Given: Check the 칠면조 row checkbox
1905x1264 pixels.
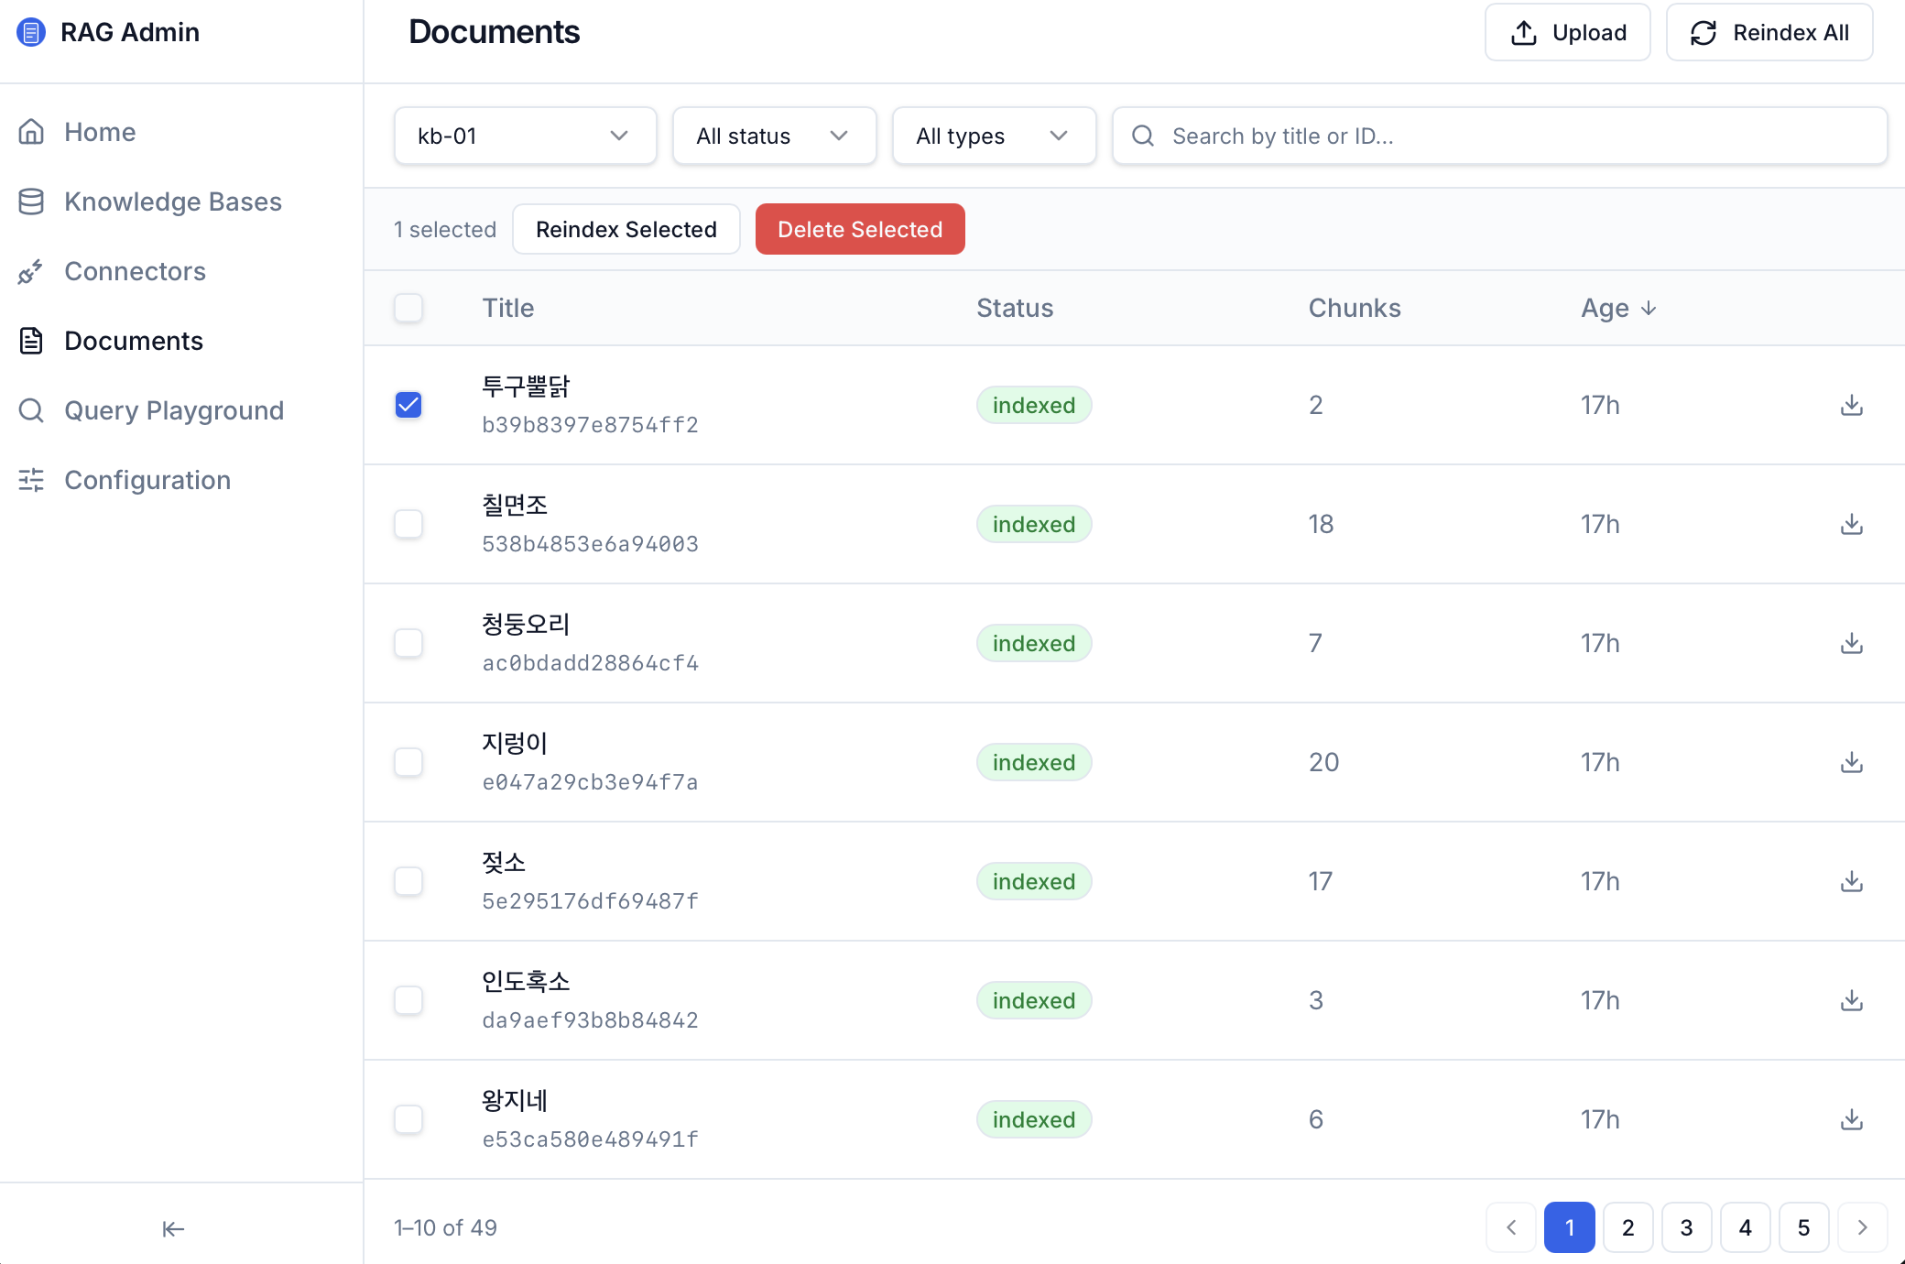Looking at the screenshot, I should pos(408,524).
